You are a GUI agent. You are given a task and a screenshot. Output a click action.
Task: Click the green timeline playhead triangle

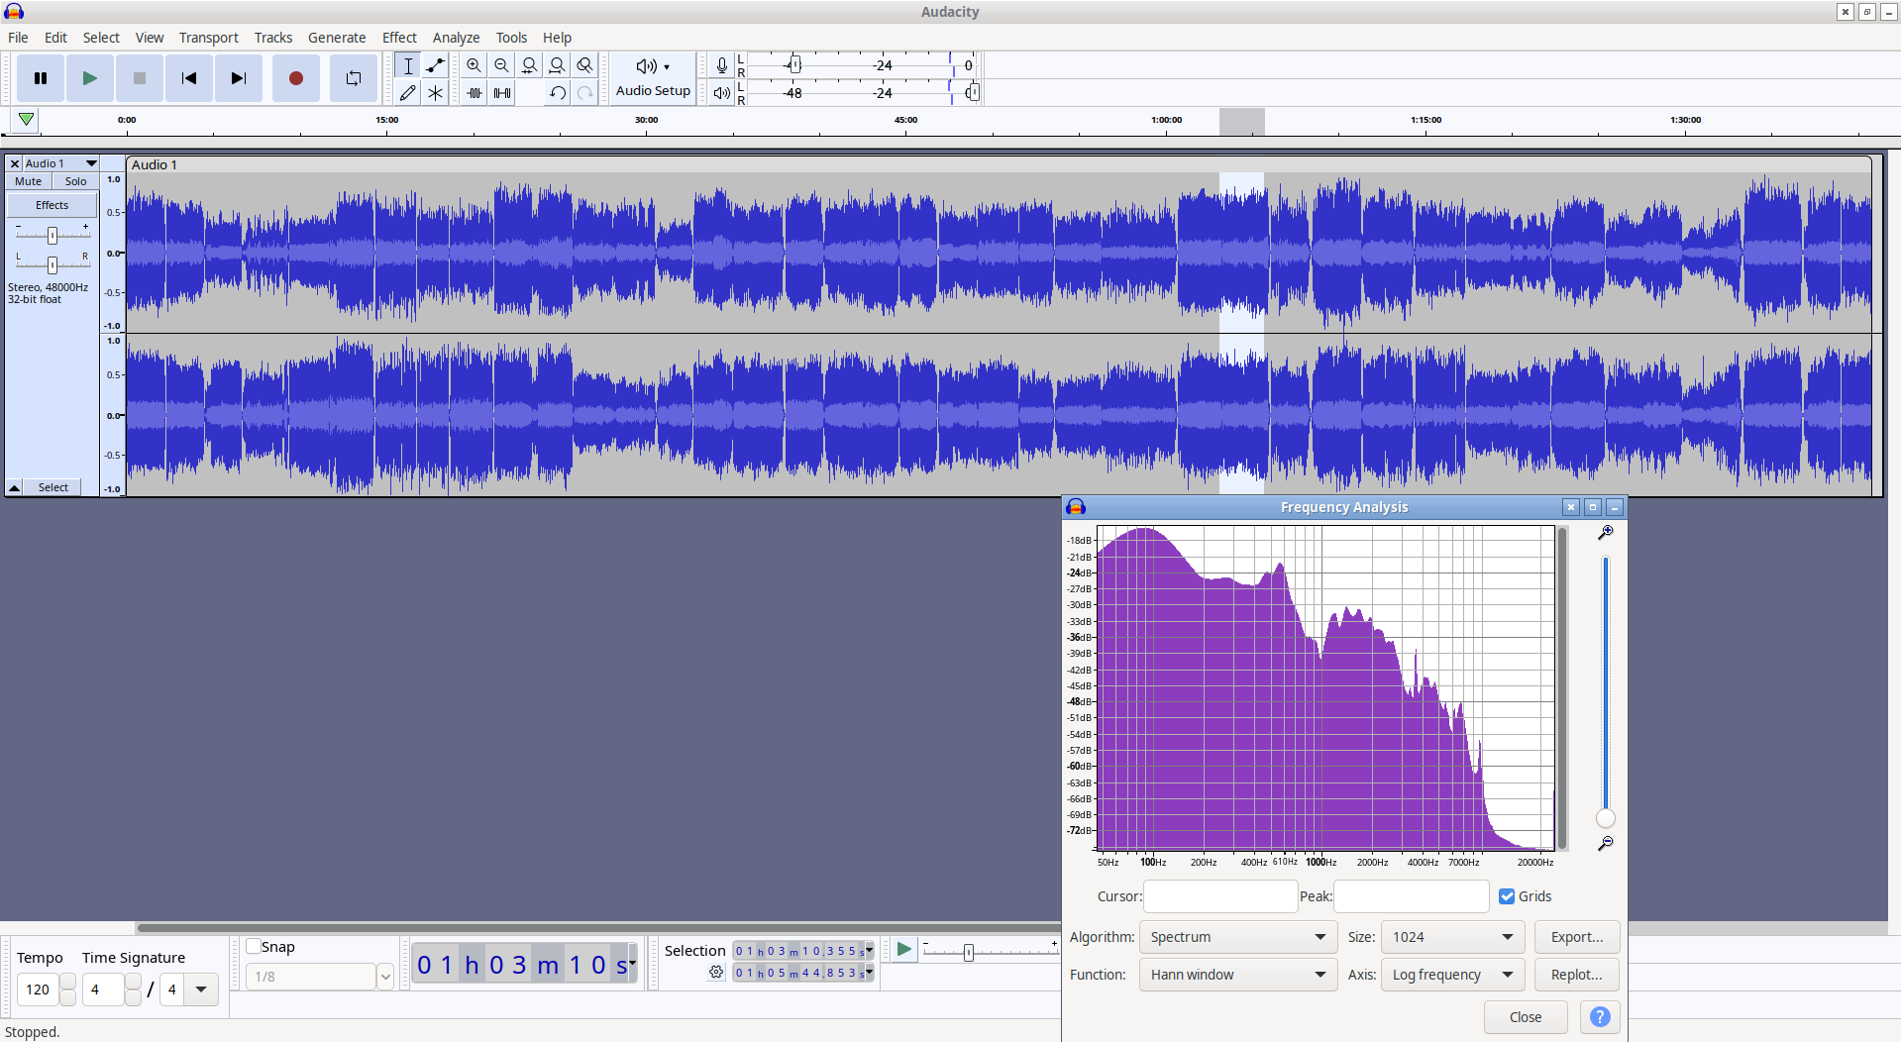tap(27, 120)
